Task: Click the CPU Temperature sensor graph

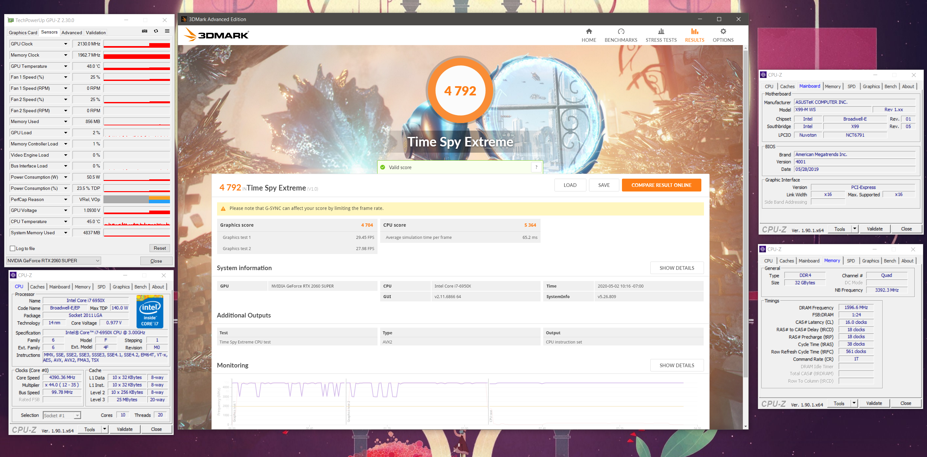Action: coord(137,221)
